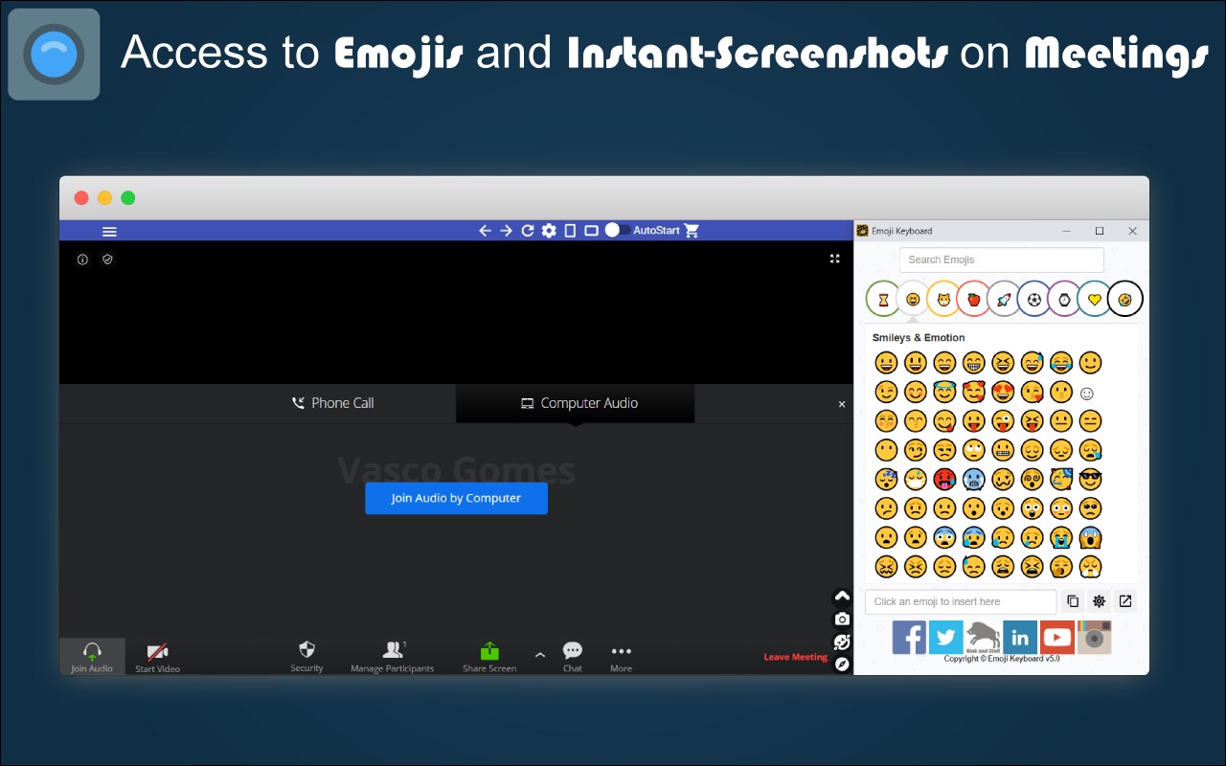The image size is (1226, 766).
Task: Switch to the Computer Audio tab
Action: pos(576,402)
